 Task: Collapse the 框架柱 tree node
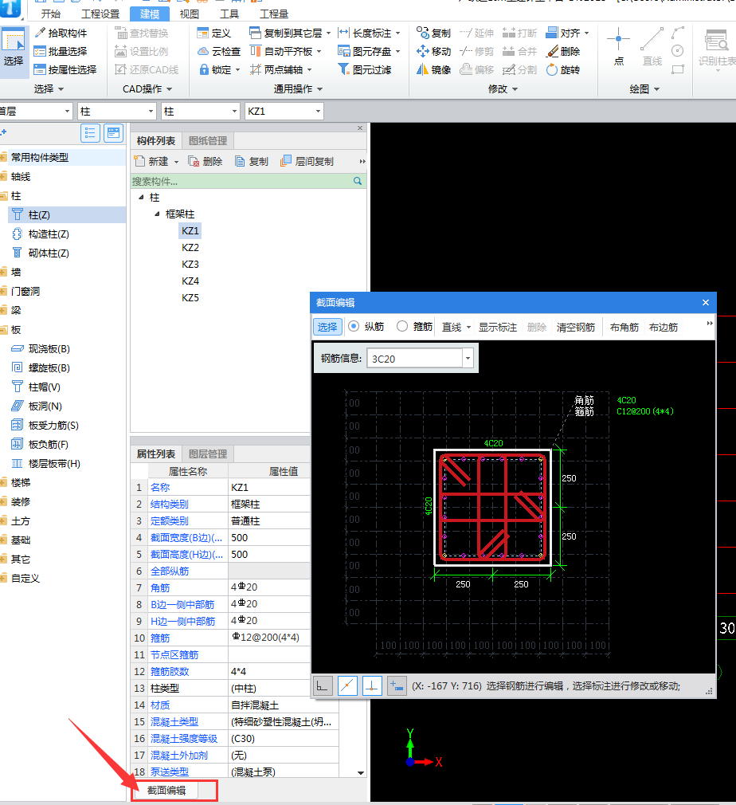(158, 214)
